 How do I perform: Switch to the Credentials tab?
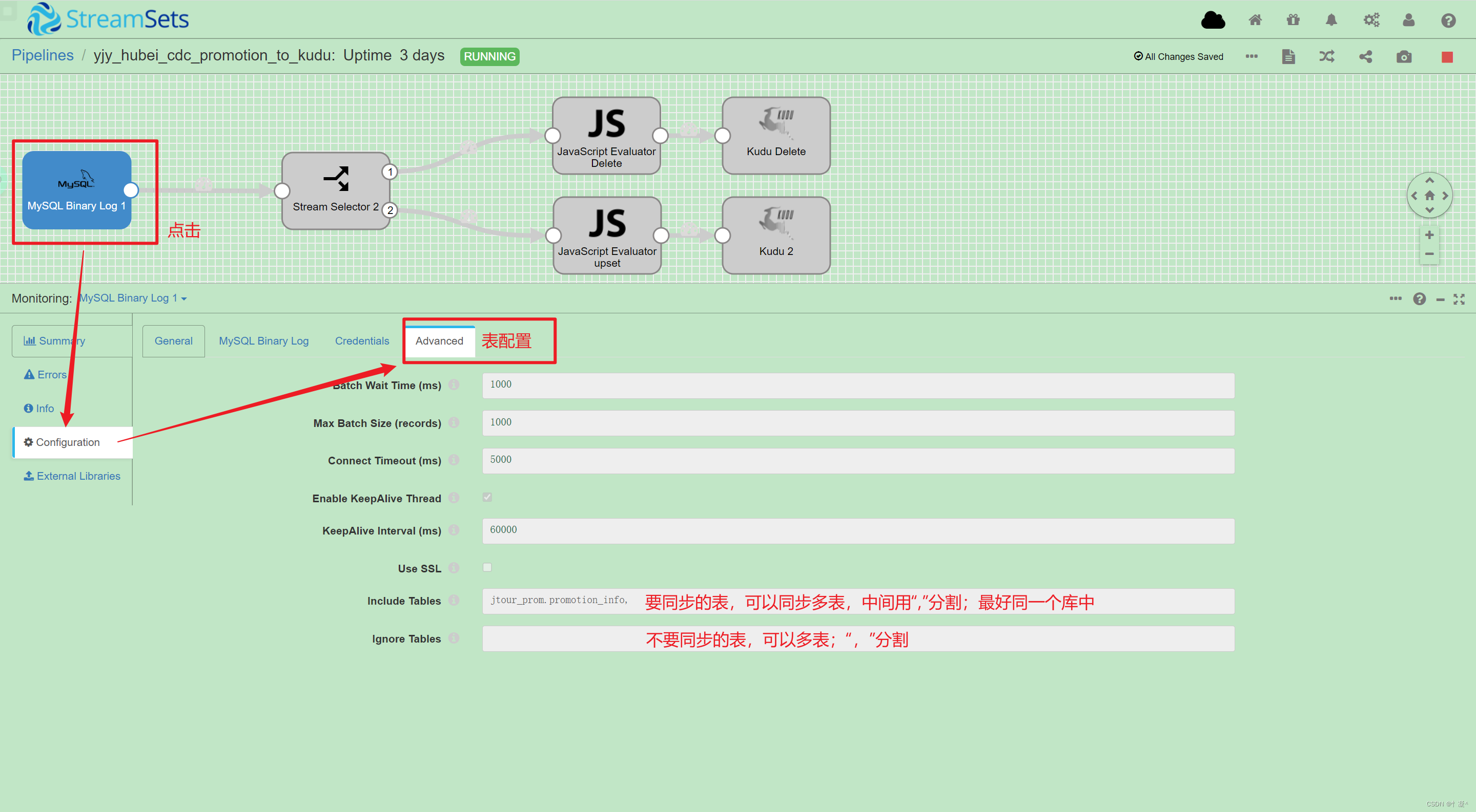pos(362,340)
